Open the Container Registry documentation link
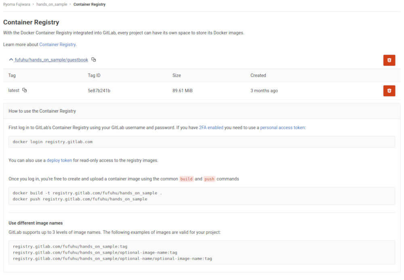Screen dimensions: 404x280 tap(57, 44)
